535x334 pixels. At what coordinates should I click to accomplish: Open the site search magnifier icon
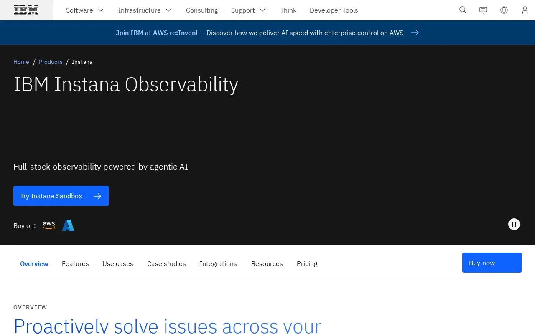[x=463, y=10]
